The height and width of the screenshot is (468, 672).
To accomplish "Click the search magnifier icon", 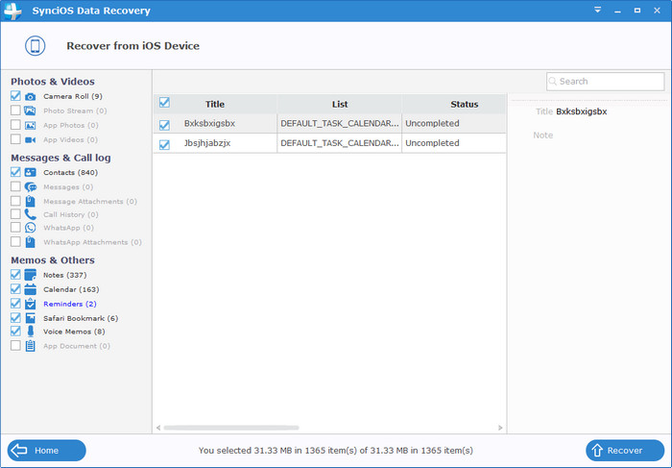I will point(553,81).
